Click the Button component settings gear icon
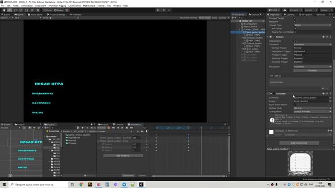Viewport: 335px width, 188px height. (327, 37)
